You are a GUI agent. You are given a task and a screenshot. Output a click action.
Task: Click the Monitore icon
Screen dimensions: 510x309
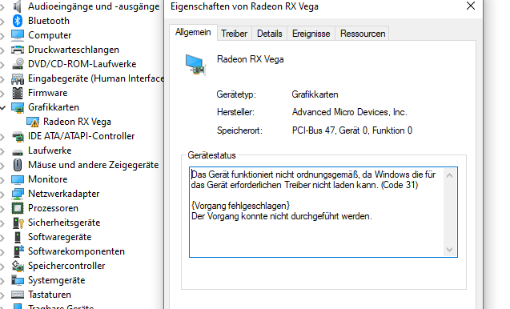point(18,179)
